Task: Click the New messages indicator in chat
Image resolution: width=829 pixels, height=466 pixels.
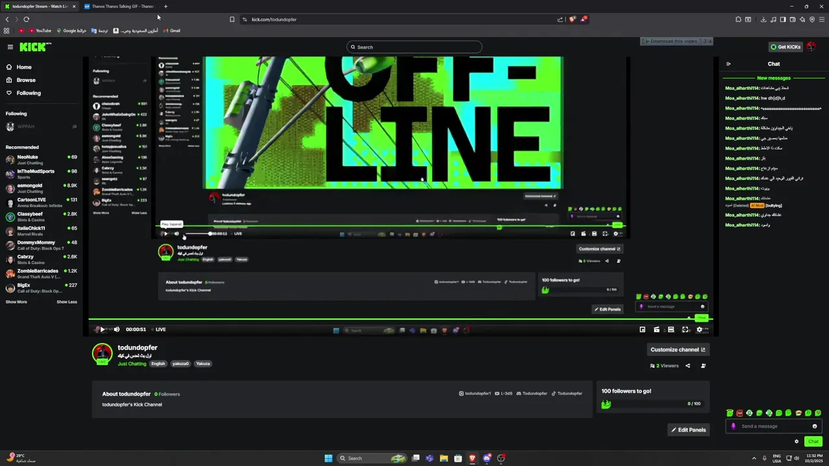Action: coord(773,78)
